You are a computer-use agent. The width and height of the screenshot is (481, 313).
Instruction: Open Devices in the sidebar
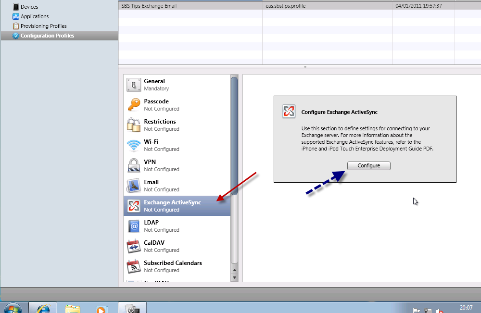29,7
